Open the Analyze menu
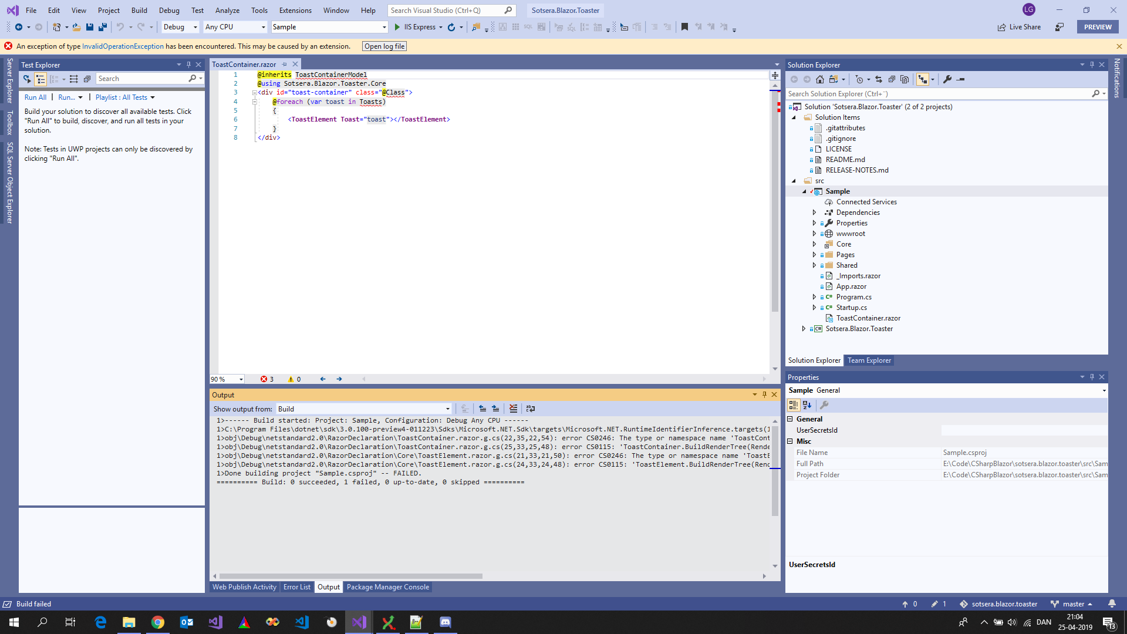The width and height of the screenshot is (1127, 634). click(x=227, y=11)
